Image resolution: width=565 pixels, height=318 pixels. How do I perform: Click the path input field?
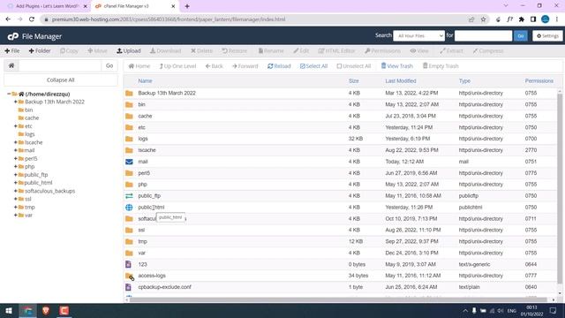[60, 65]
